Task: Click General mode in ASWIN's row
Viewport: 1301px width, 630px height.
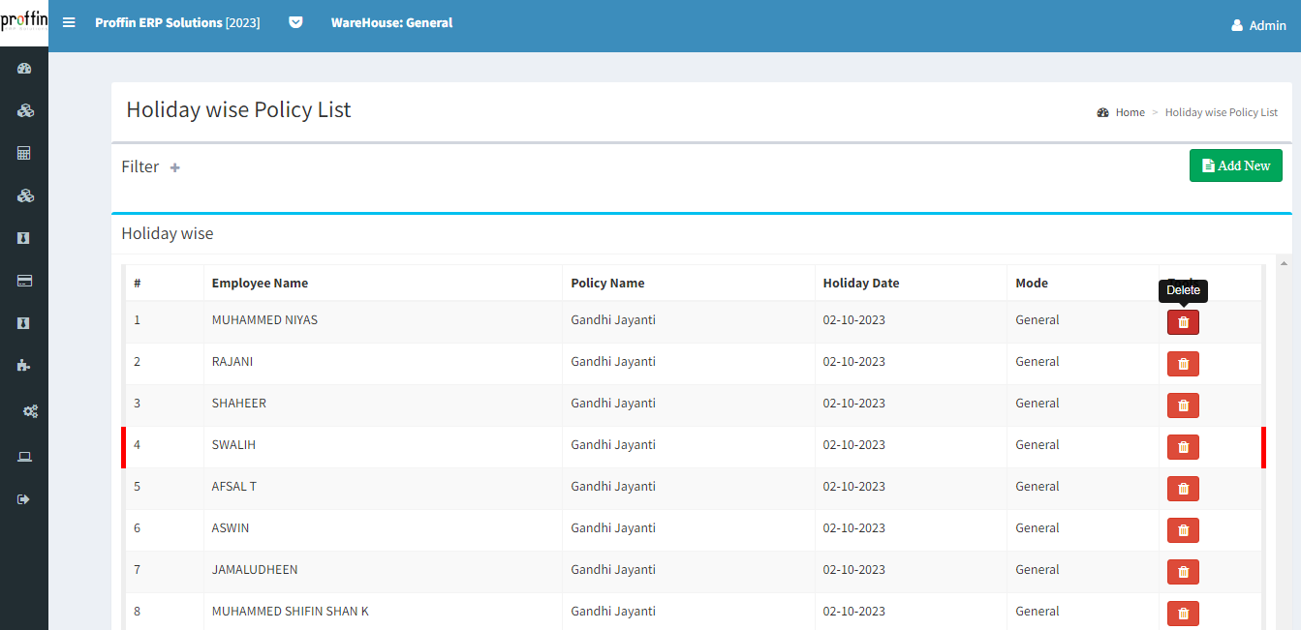Action: (x=1038, y=528)
